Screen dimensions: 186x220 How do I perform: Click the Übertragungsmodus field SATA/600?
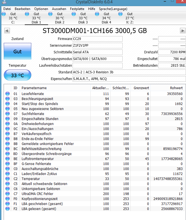[x=98, y=59]
